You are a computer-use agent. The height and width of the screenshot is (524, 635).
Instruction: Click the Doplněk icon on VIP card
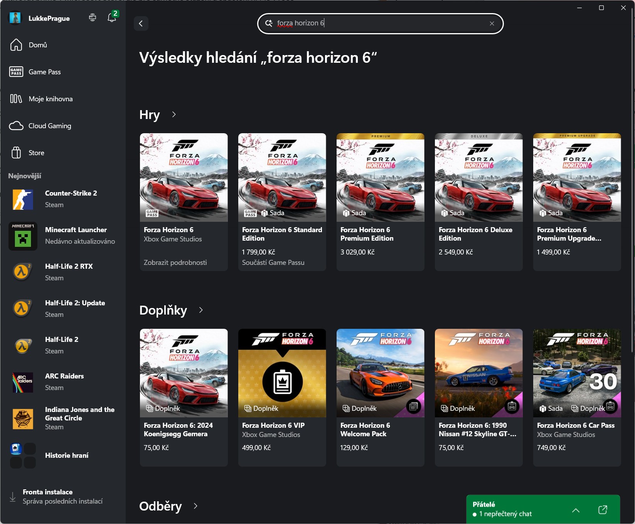[x=248, y=408]
